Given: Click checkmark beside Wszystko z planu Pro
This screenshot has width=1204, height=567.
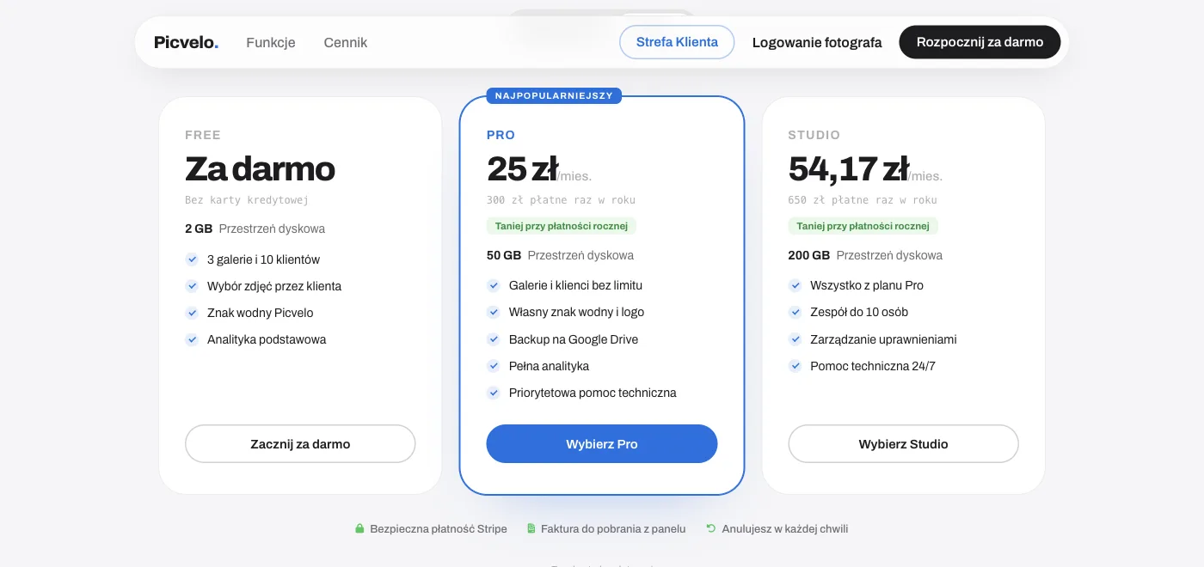Looking at the screenshot, I should (x=795, y=285).
